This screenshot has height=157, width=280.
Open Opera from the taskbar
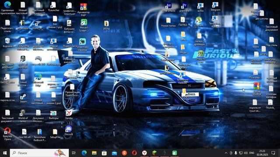click(134, 153)
